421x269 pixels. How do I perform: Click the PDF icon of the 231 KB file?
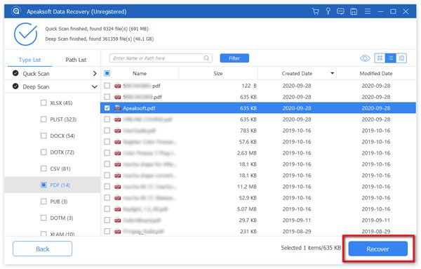click(118, 231)
